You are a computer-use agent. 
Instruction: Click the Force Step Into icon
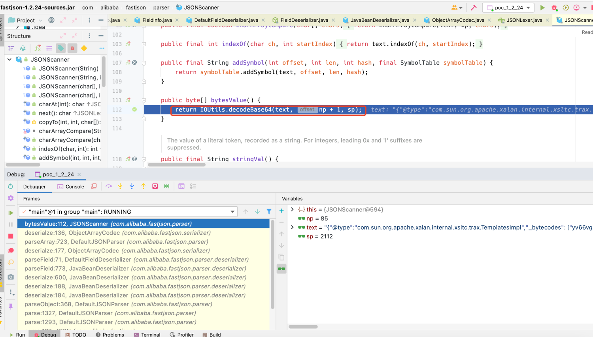132,186
